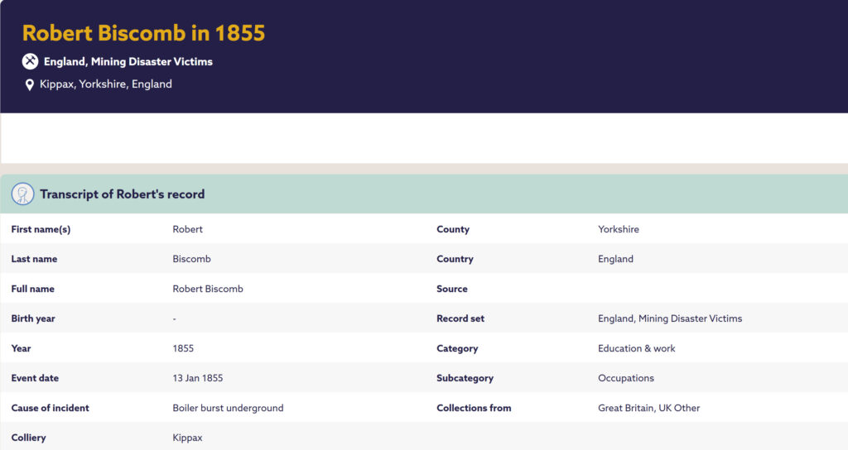The height and width of the screenshot is (450, 848).
Task: Select the Full name value 'Robert Biscomb'
Action: pos(207,289)
